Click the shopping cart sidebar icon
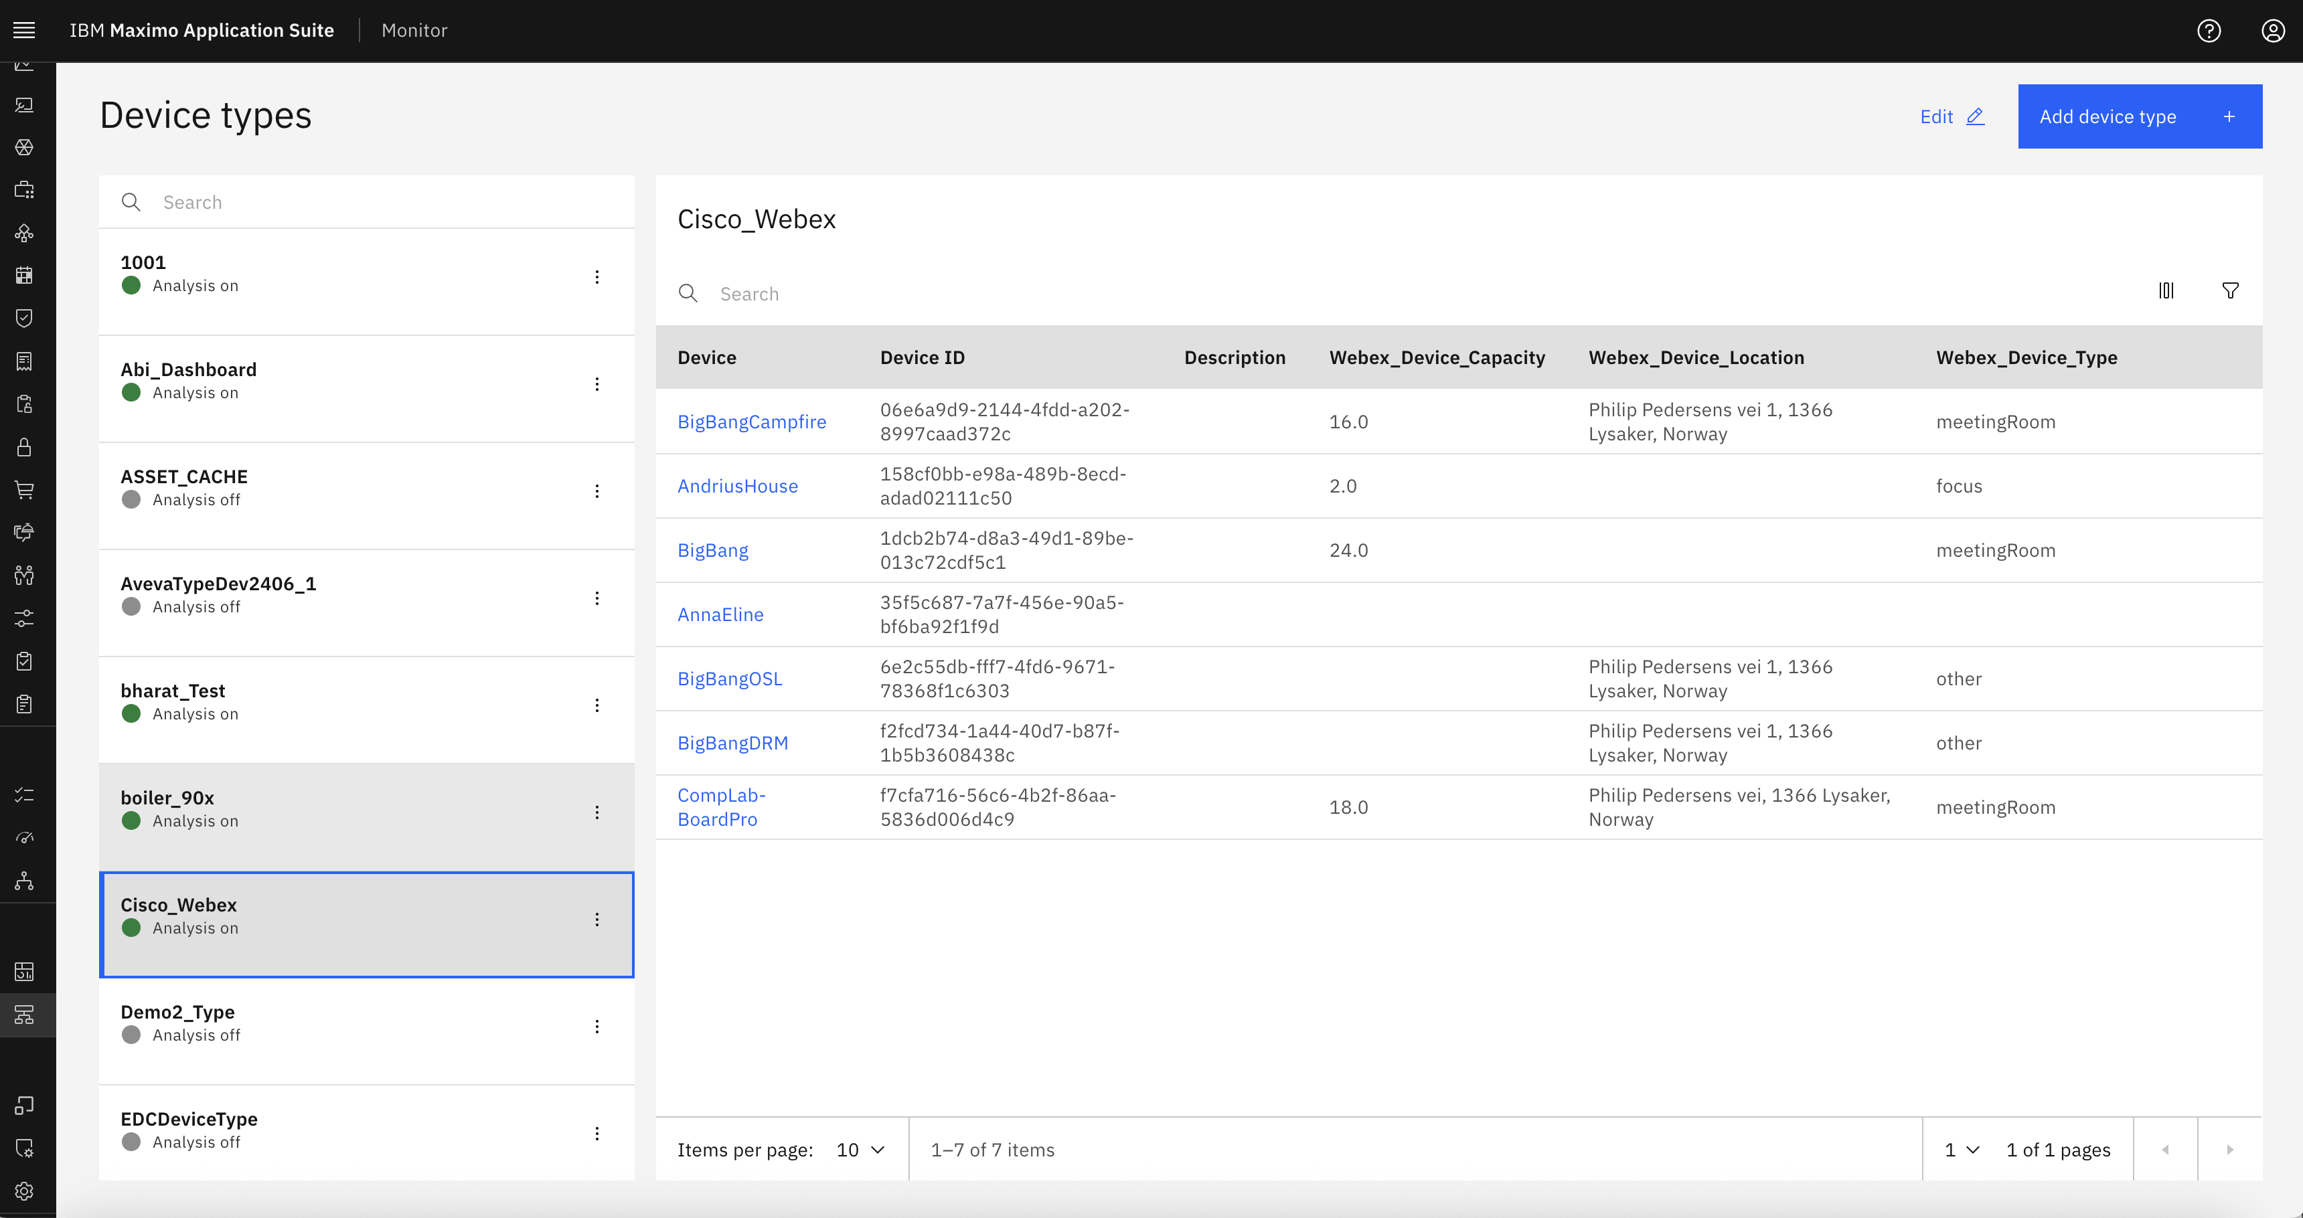 [24, 490]
